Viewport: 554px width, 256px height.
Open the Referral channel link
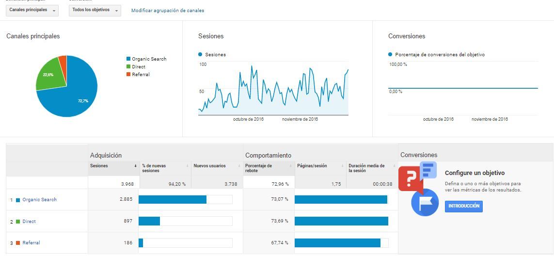coord(31,243)
